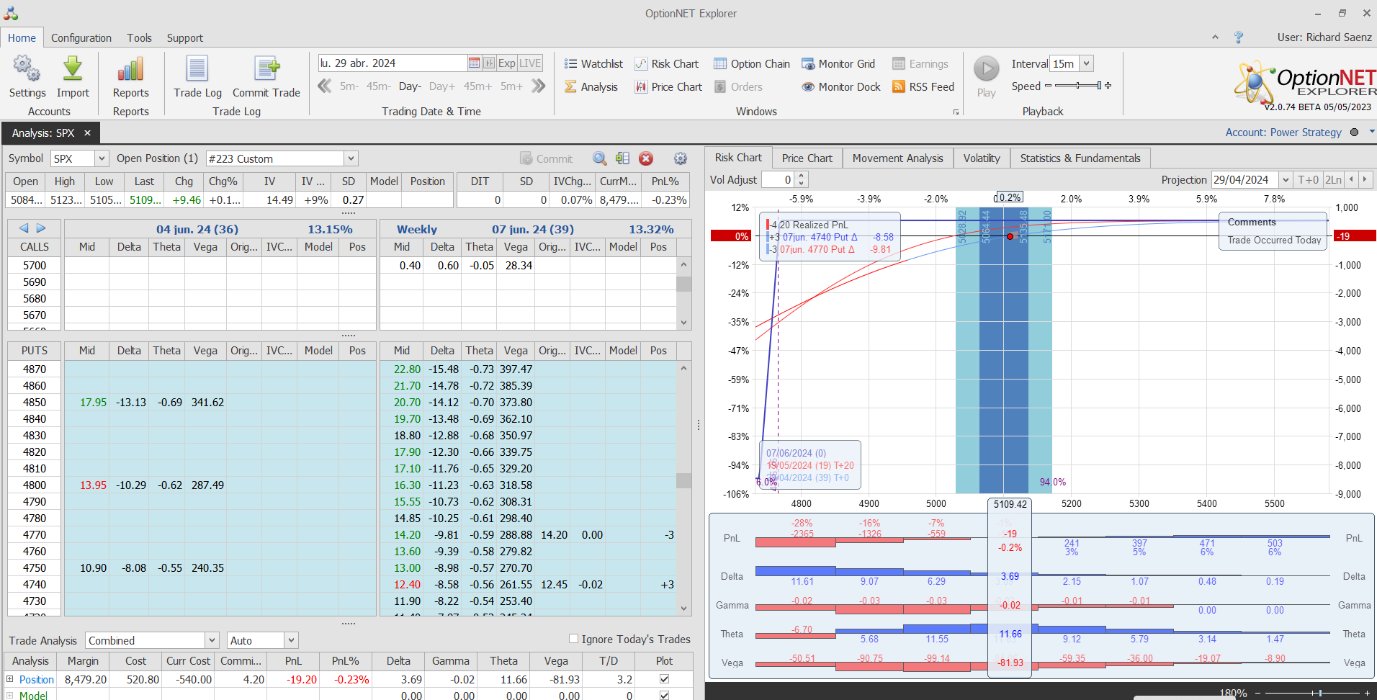Click the Commit Trade icon
Viewport: 1377px width, 700px height.
pyautogui.click(x=266, y=70)
